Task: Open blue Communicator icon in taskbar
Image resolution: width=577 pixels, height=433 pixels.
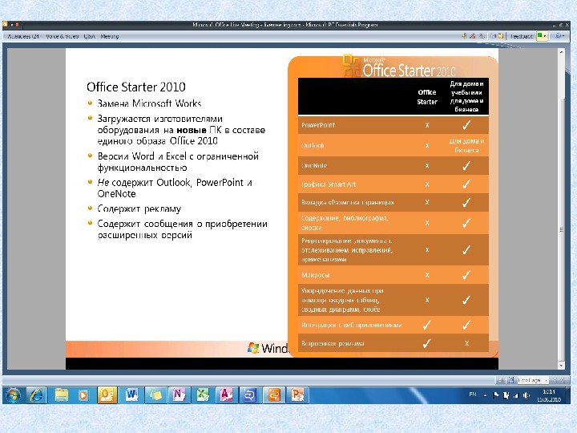Action: coord(250,395)
